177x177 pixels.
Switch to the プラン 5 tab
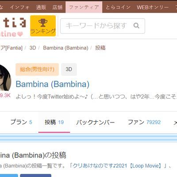coord(21,122)
